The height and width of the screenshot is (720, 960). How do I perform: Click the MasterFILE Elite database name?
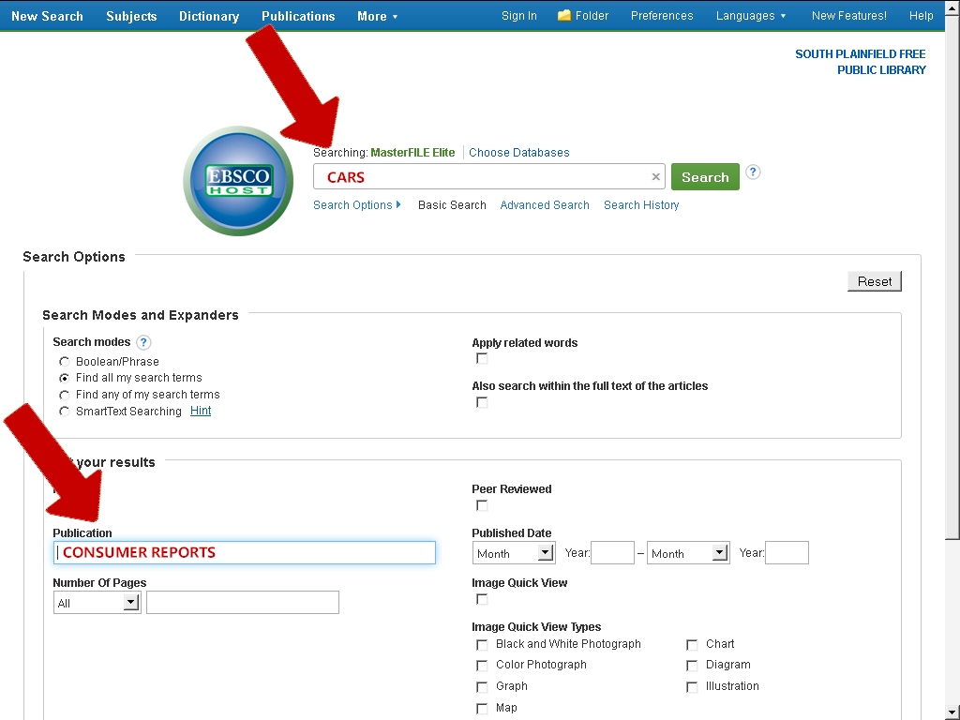pos(412,153)
